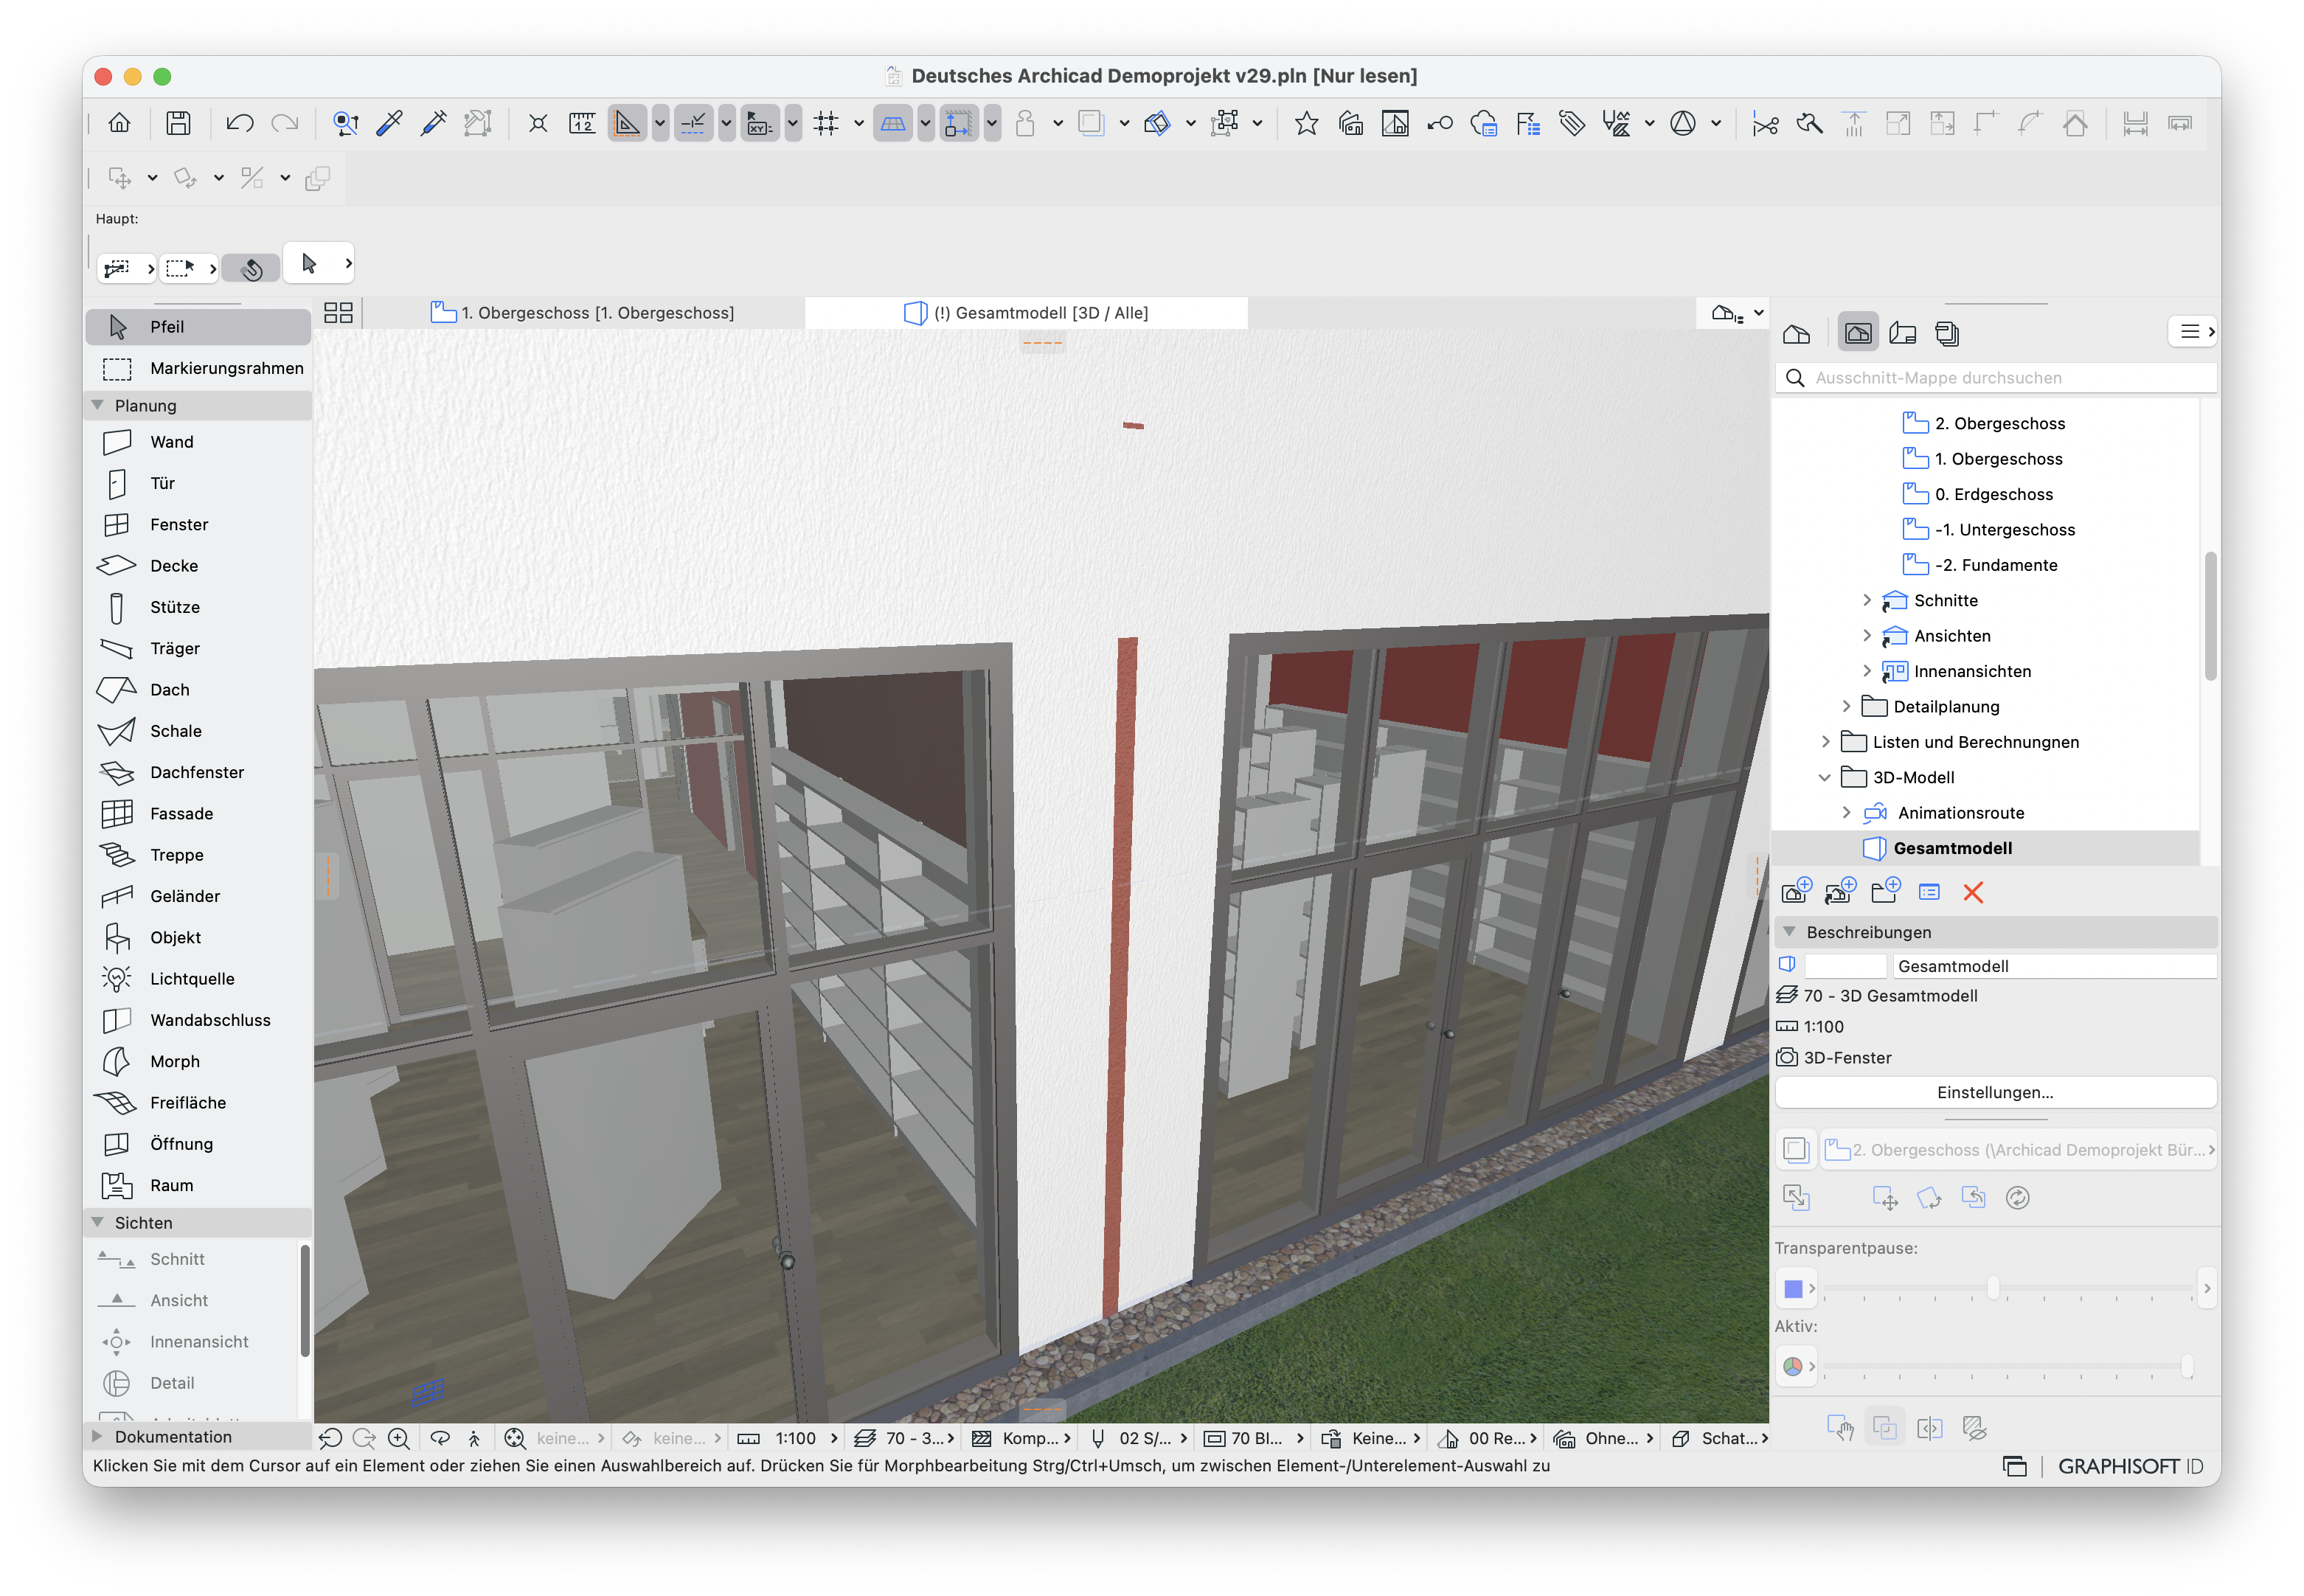2304x1596 pixels.
Task: Select the Decke tool
Action: pos(198,566)
